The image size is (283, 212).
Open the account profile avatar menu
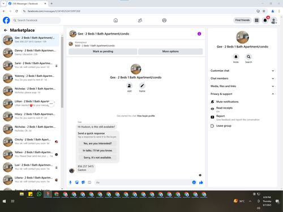(x=273, y=20)
